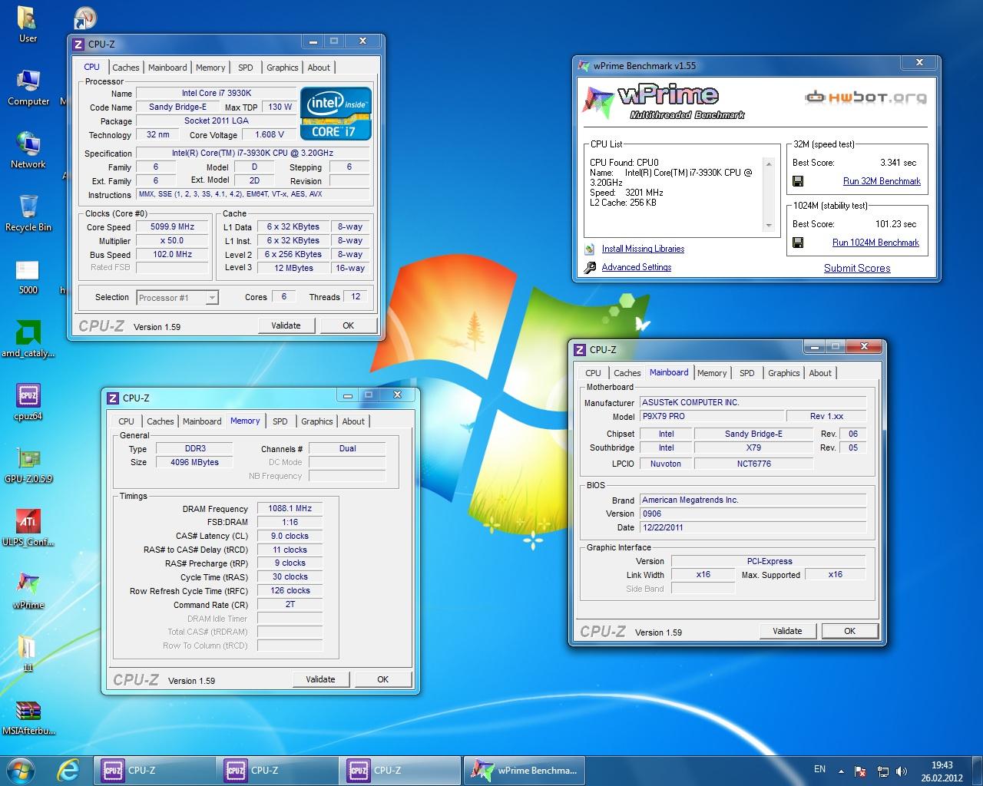
Task: Launch Internet Explorer from taskbar
Action: [68, 769]
